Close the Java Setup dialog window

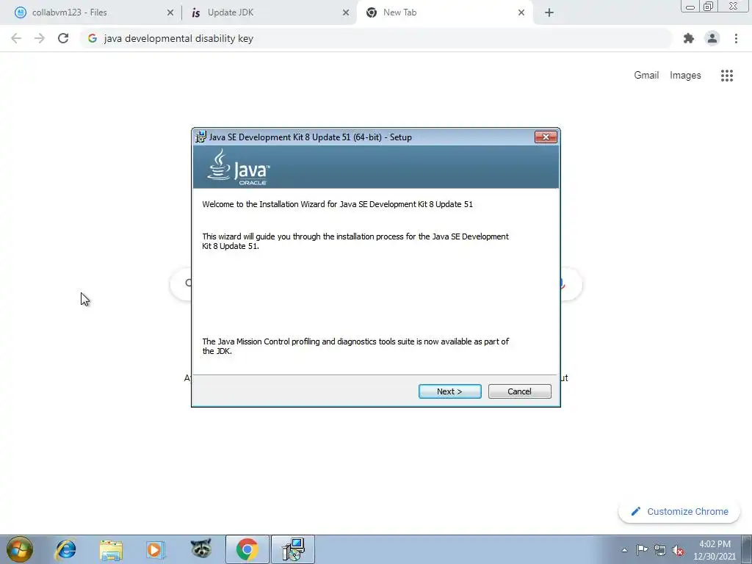pyautogui.click(x=546, y=137)
